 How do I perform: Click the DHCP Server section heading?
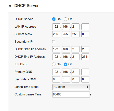[x=26, y=6]
